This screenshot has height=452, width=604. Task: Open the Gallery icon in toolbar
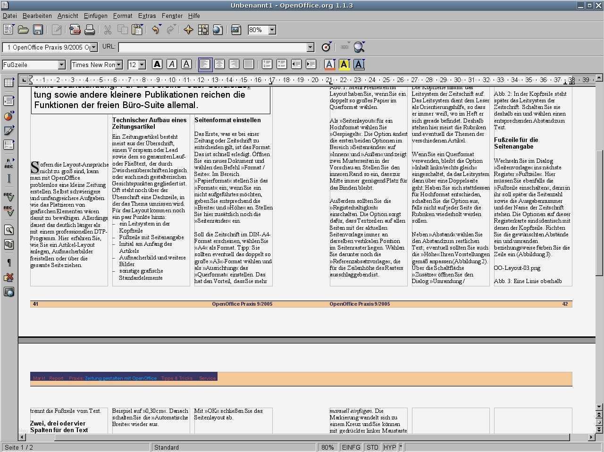point(236,30)
